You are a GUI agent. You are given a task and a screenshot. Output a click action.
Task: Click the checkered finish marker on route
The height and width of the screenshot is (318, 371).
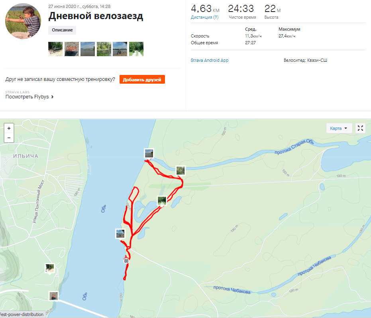pos(126,261)
